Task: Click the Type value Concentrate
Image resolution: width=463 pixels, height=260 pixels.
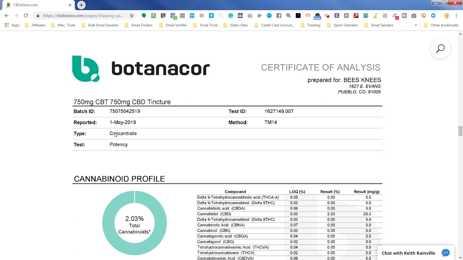Action: click(123, 134)
